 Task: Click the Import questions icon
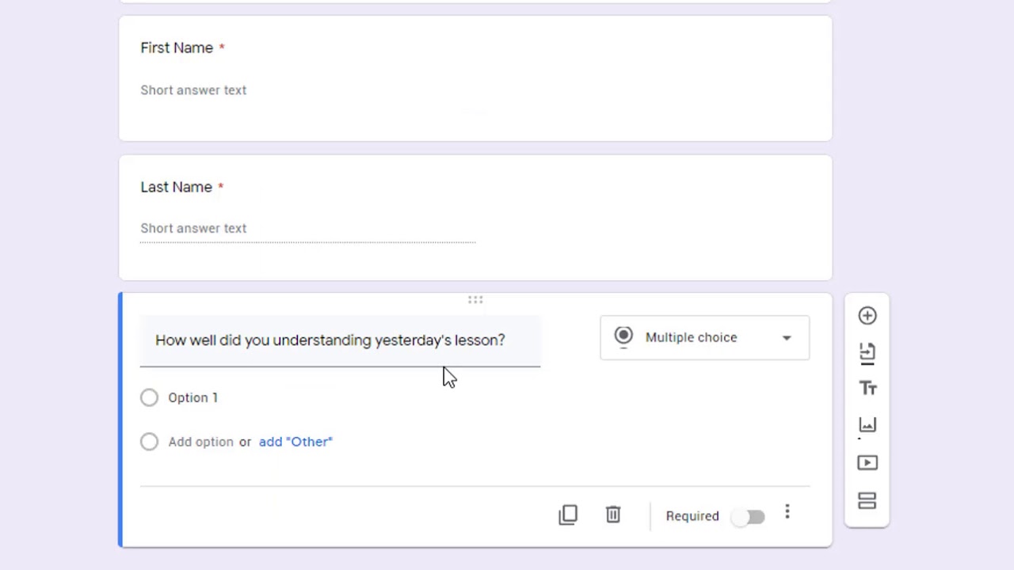click(x=867, y=353)
